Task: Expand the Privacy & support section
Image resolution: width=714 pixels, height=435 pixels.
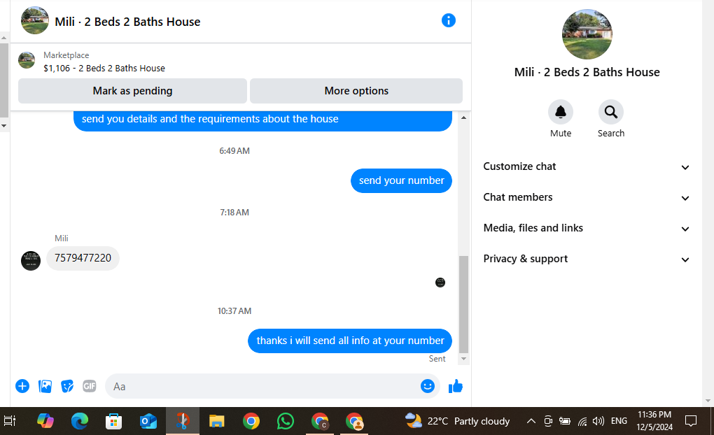Action: coord(587,259)
